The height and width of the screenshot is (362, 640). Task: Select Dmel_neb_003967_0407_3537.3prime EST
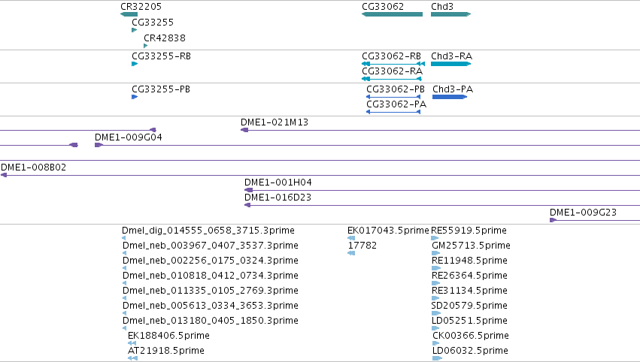(x=211, y=246)
